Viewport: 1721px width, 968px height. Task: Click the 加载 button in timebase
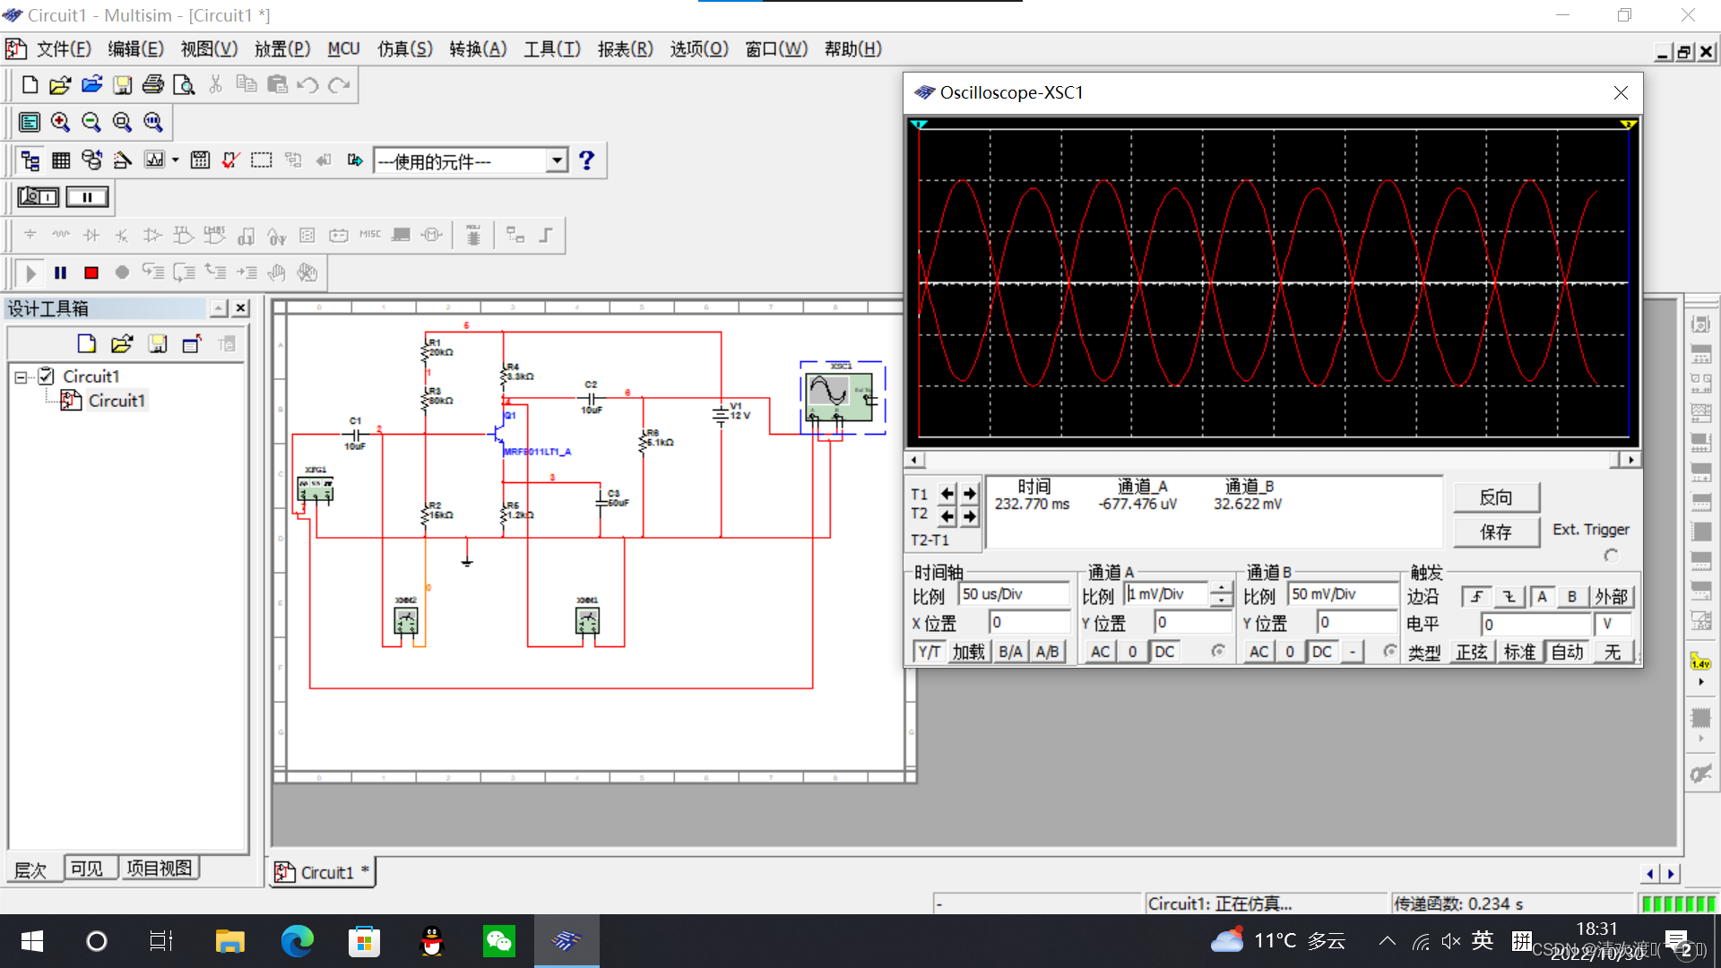[x=968, y=652]
